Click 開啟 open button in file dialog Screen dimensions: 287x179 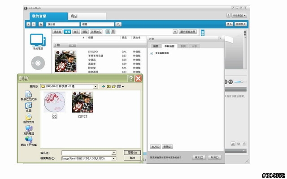pos(132,153)
